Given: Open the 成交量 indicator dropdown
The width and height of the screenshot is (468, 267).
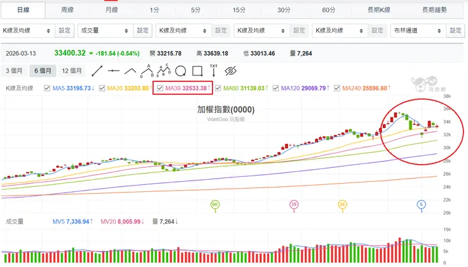Looking at the screenshot, I should pyautogui.click(x=106, y=30).
